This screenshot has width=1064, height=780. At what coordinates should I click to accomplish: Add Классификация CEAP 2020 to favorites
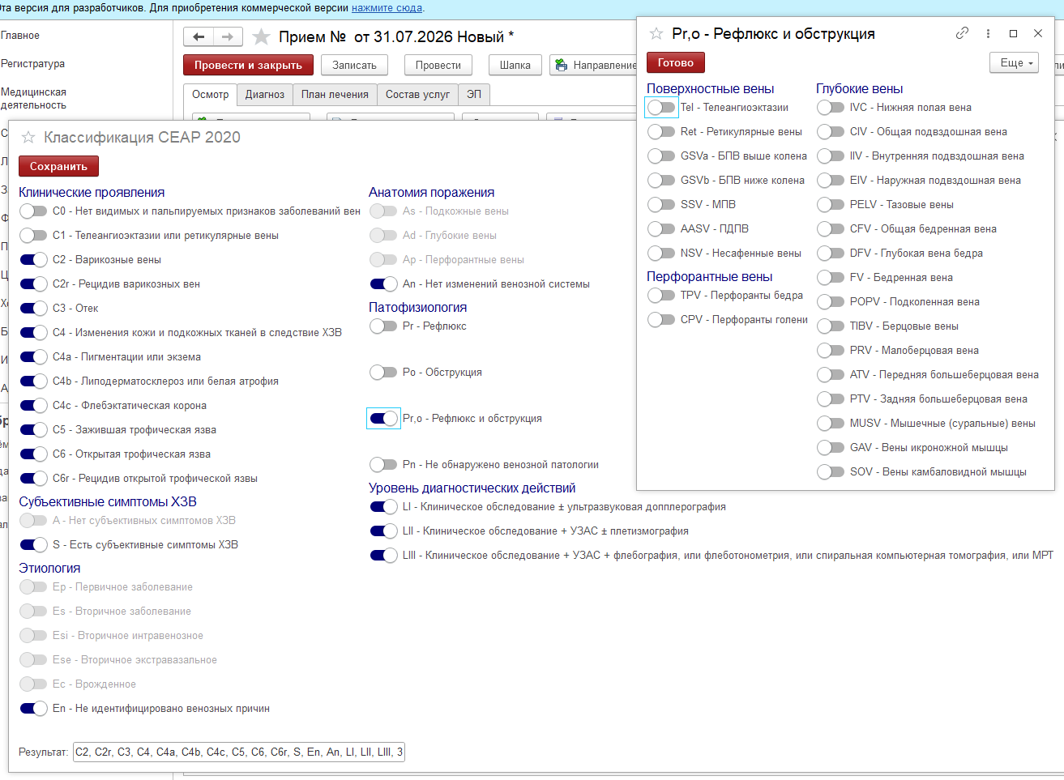[28, 138]
